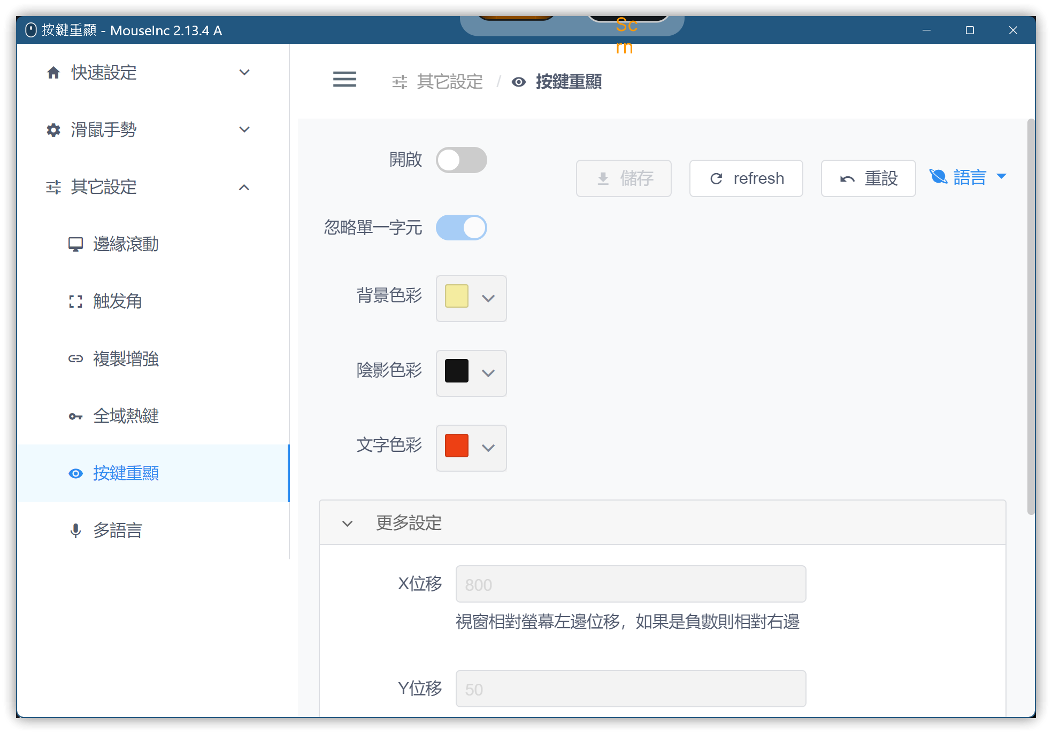Click the home icon beside 快速設定
Screen dimensions: 1052x734
pyautogui.click(x=53, y=73)
